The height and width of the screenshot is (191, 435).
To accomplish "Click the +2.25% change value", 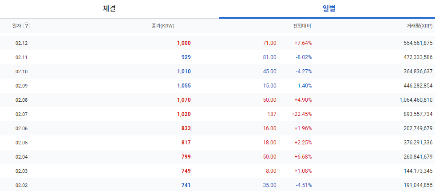I will coord(303,143).
